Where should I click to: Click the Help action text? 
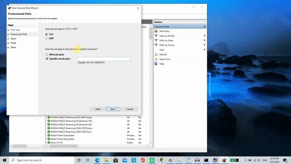pos(162,64)
